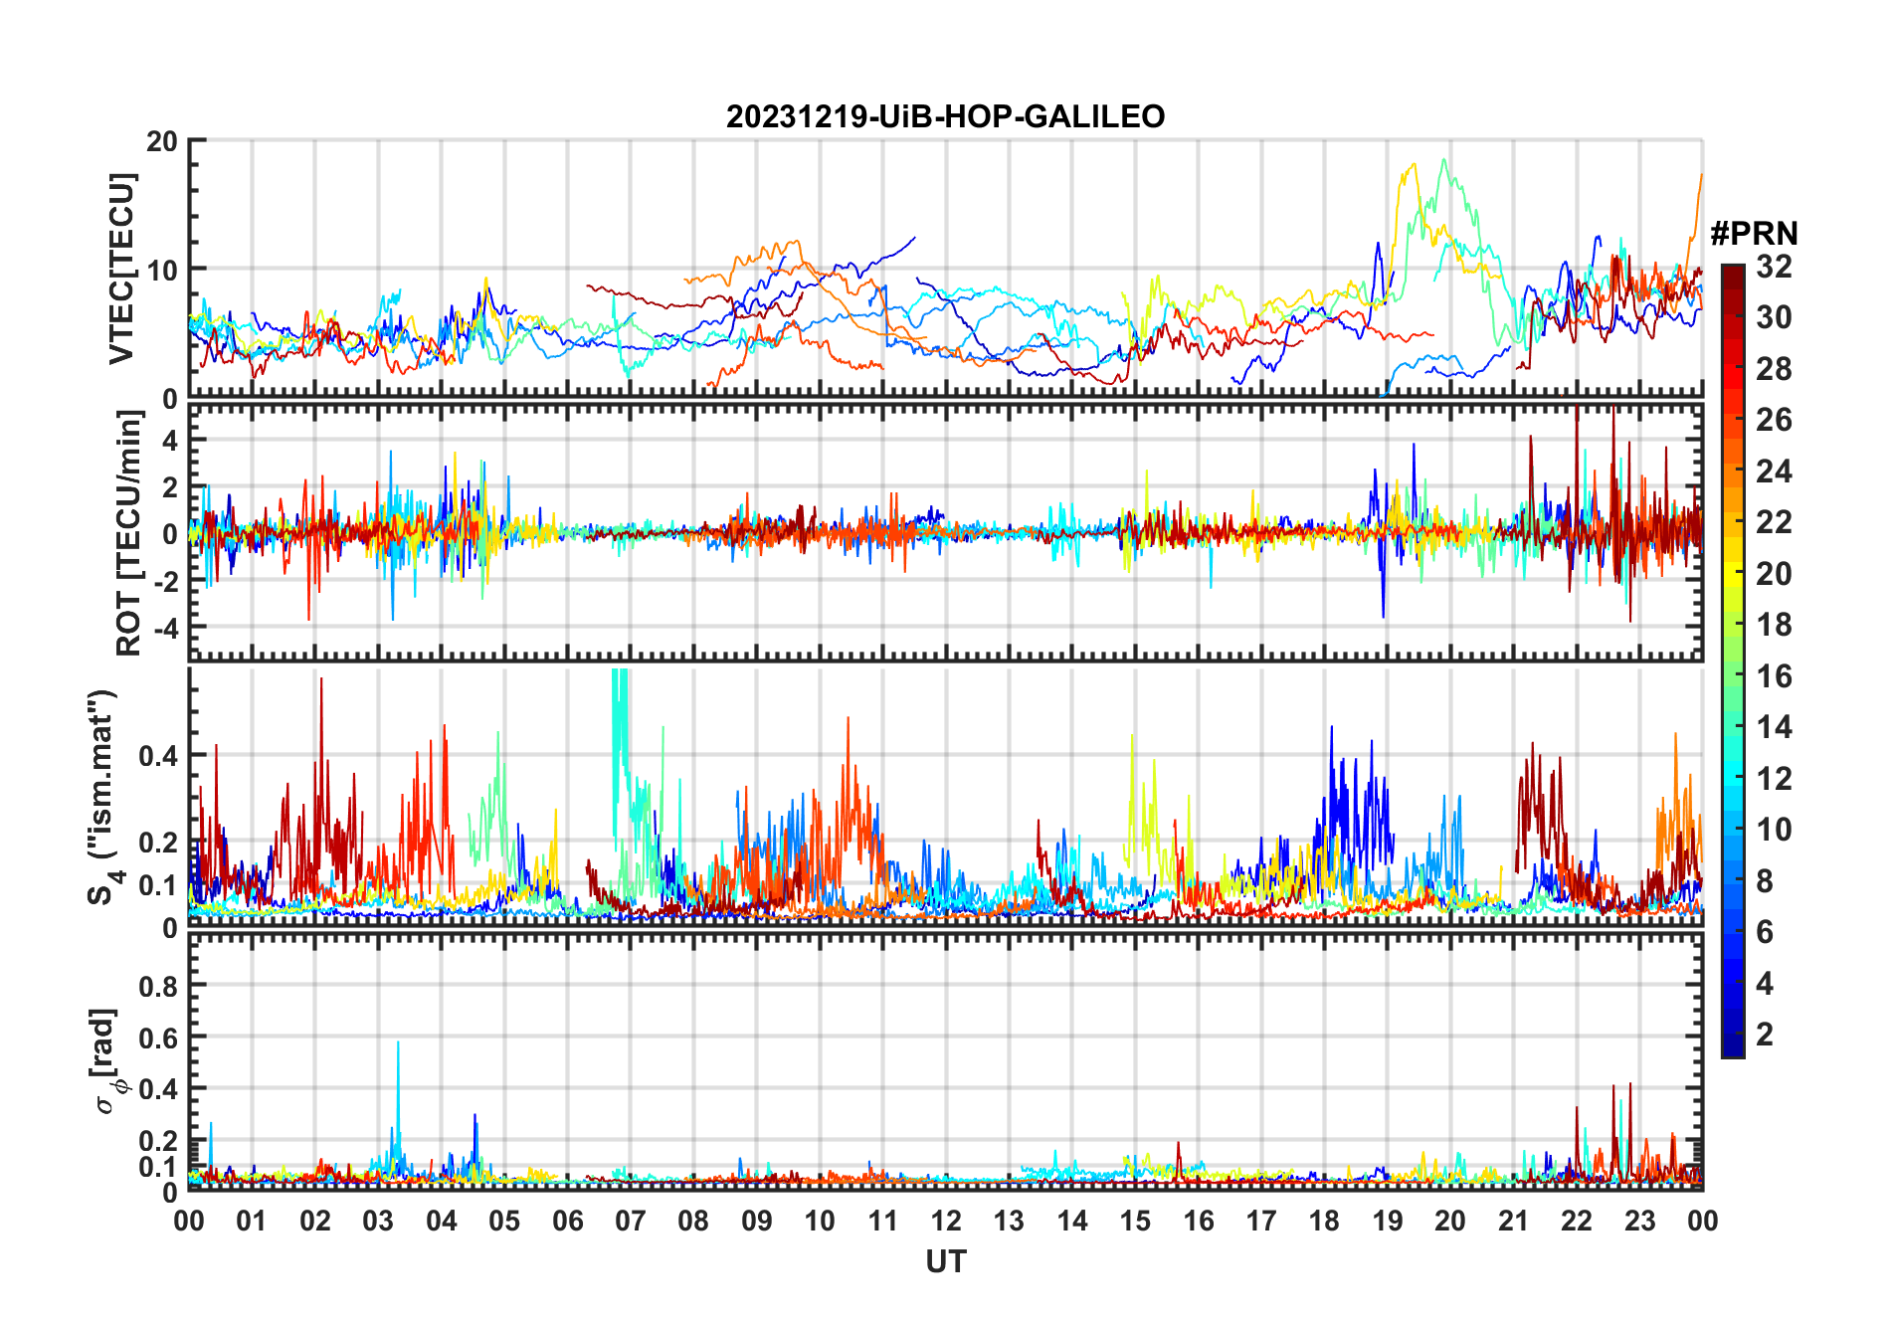The image size is (1892, 1323).
Task: Click the dark red top of the colorbar
Action: click(1733, 274)
